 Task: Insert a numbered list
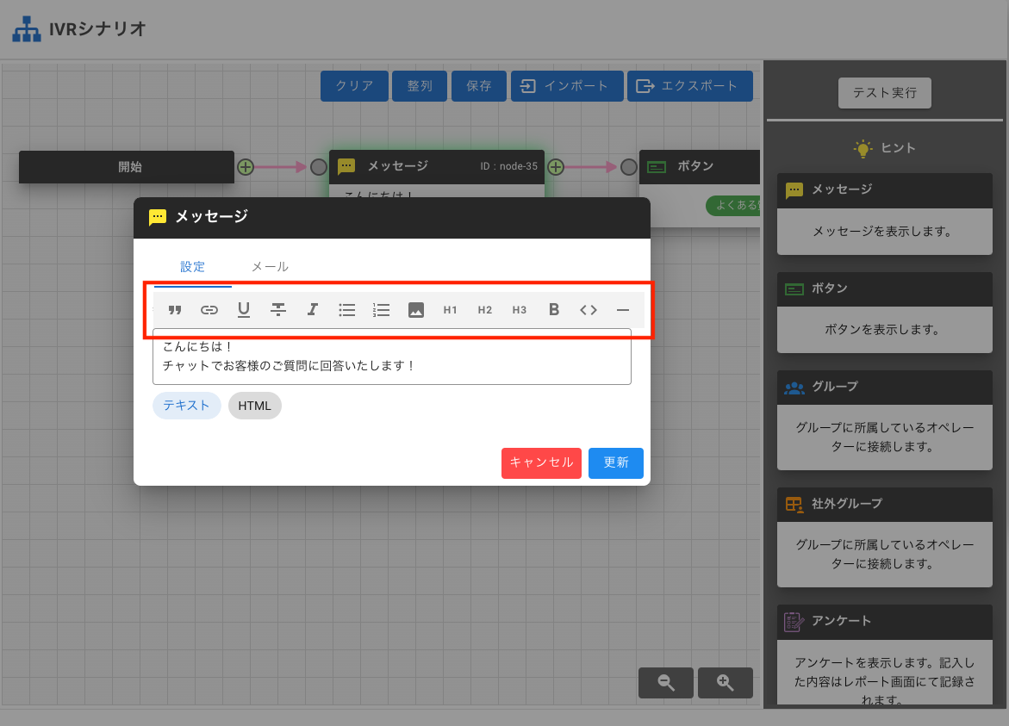(x=382, y=310)
